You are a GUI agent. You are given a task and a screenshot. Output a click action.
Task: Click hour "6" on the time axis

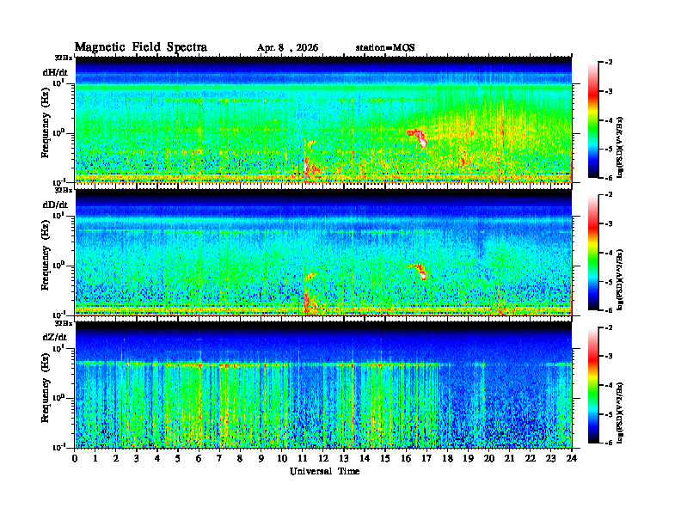tap(199, 459)
